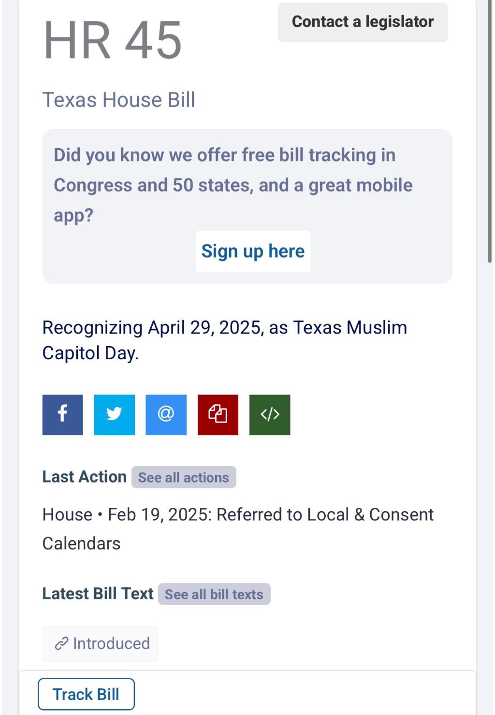Open See all bill texts

(214, 594)
